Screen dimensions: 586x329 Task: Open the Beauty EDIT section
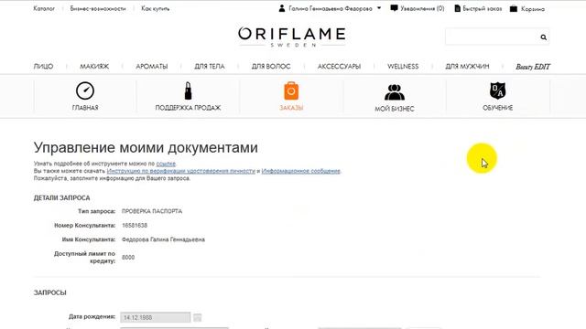[x=533, y=67]
